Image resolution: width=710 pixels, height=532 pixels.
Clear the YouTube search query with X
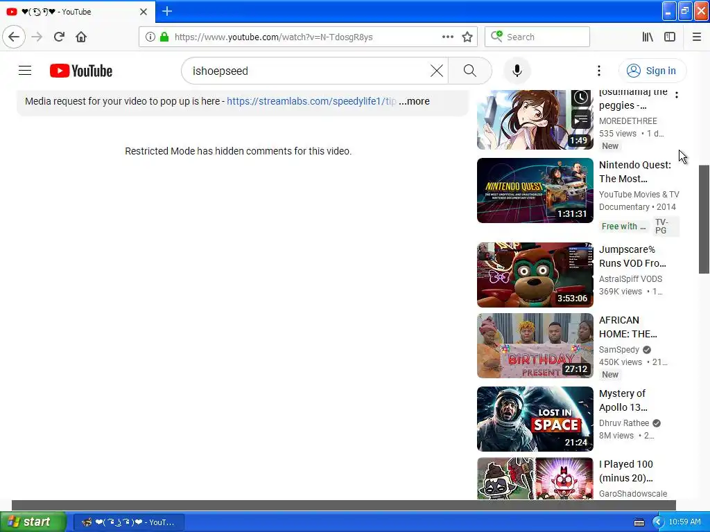(x=437, y=71)
